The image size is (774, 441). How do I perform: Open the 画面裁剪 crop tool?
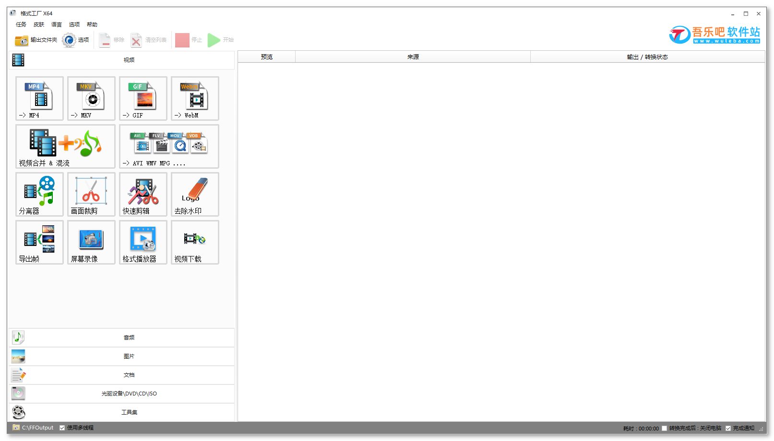(x=91, y=194)
